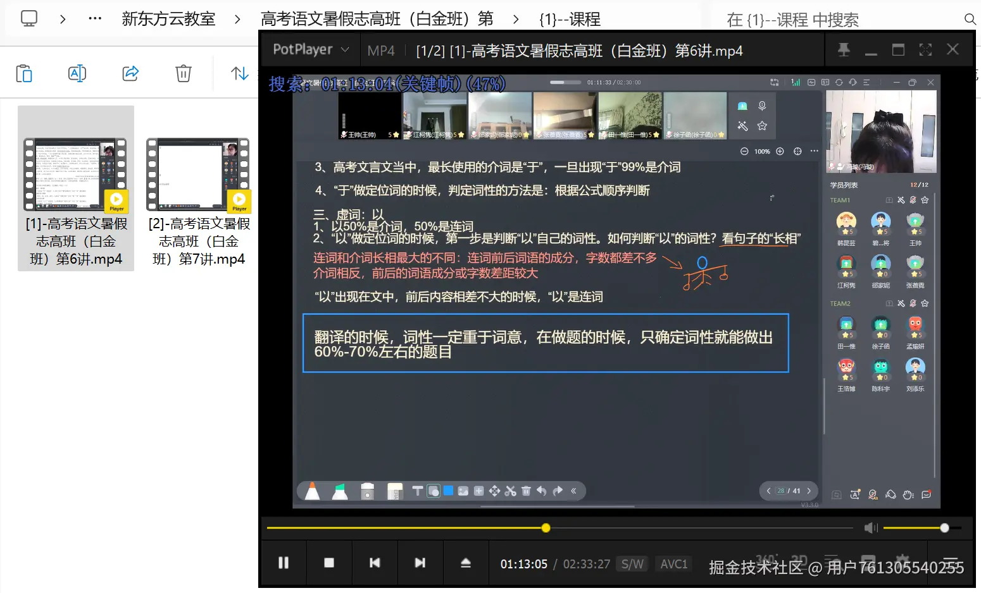Click the Explorer copy/paste toolbar icon
Image resolution: width=981 pixels, height=593 pixels.
(x=24, y=73)
